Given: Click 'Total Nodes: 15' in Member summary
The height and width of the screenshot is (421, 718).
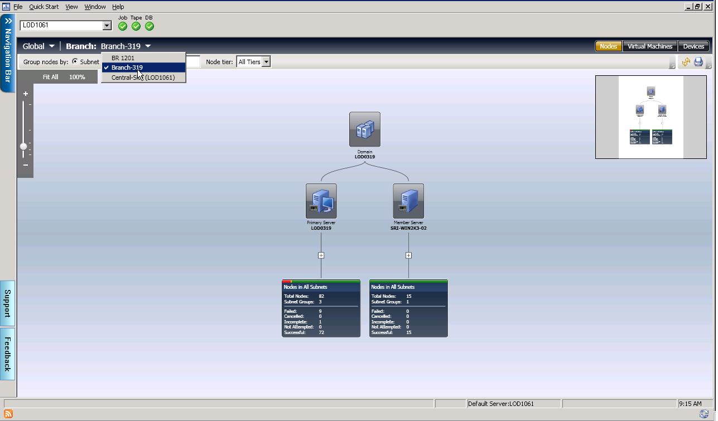Looking at the screenshot, I should point(392,296).
